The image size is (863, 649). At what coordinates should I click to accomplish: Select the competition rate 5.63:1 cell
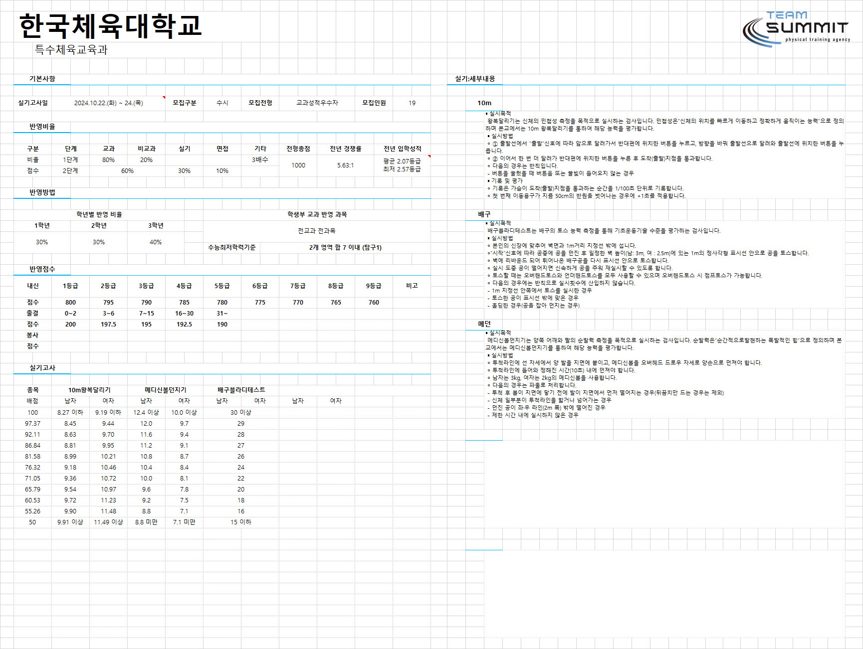346,165
